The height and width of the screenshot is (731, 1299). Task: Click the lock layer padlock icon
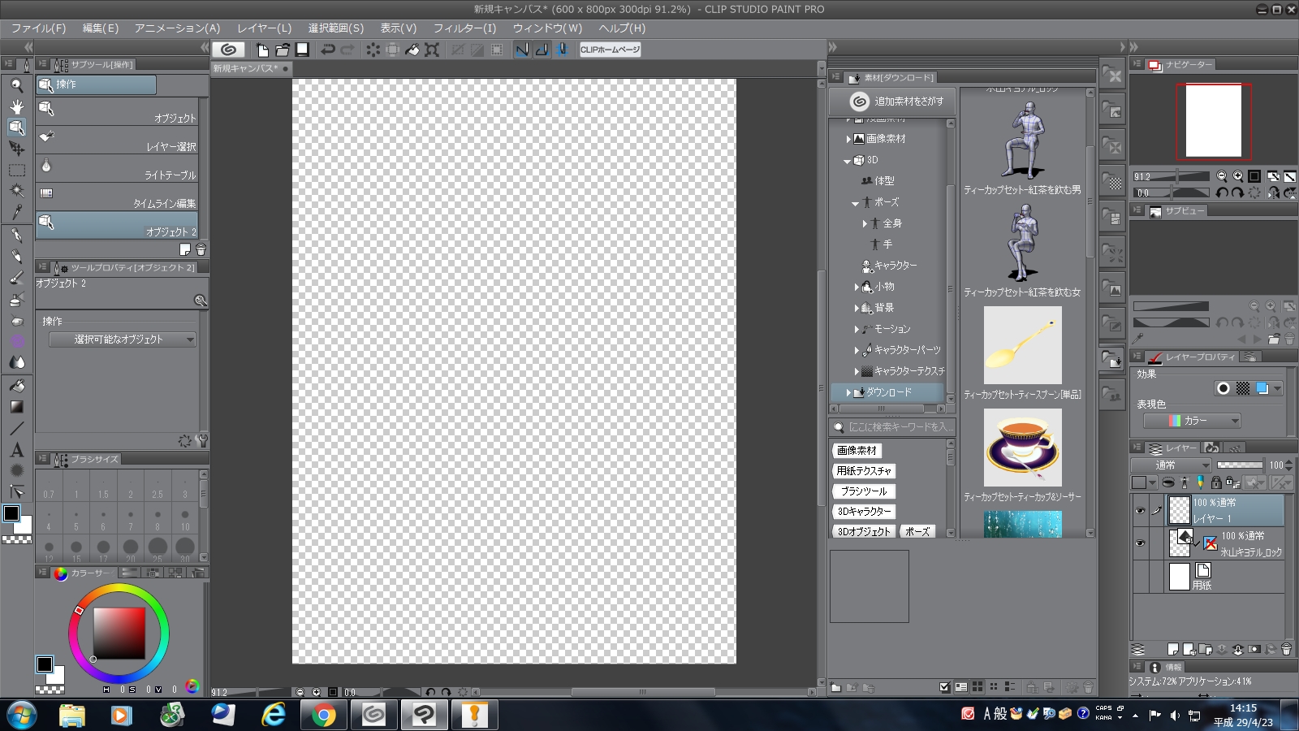click(x=1215, y=482)
